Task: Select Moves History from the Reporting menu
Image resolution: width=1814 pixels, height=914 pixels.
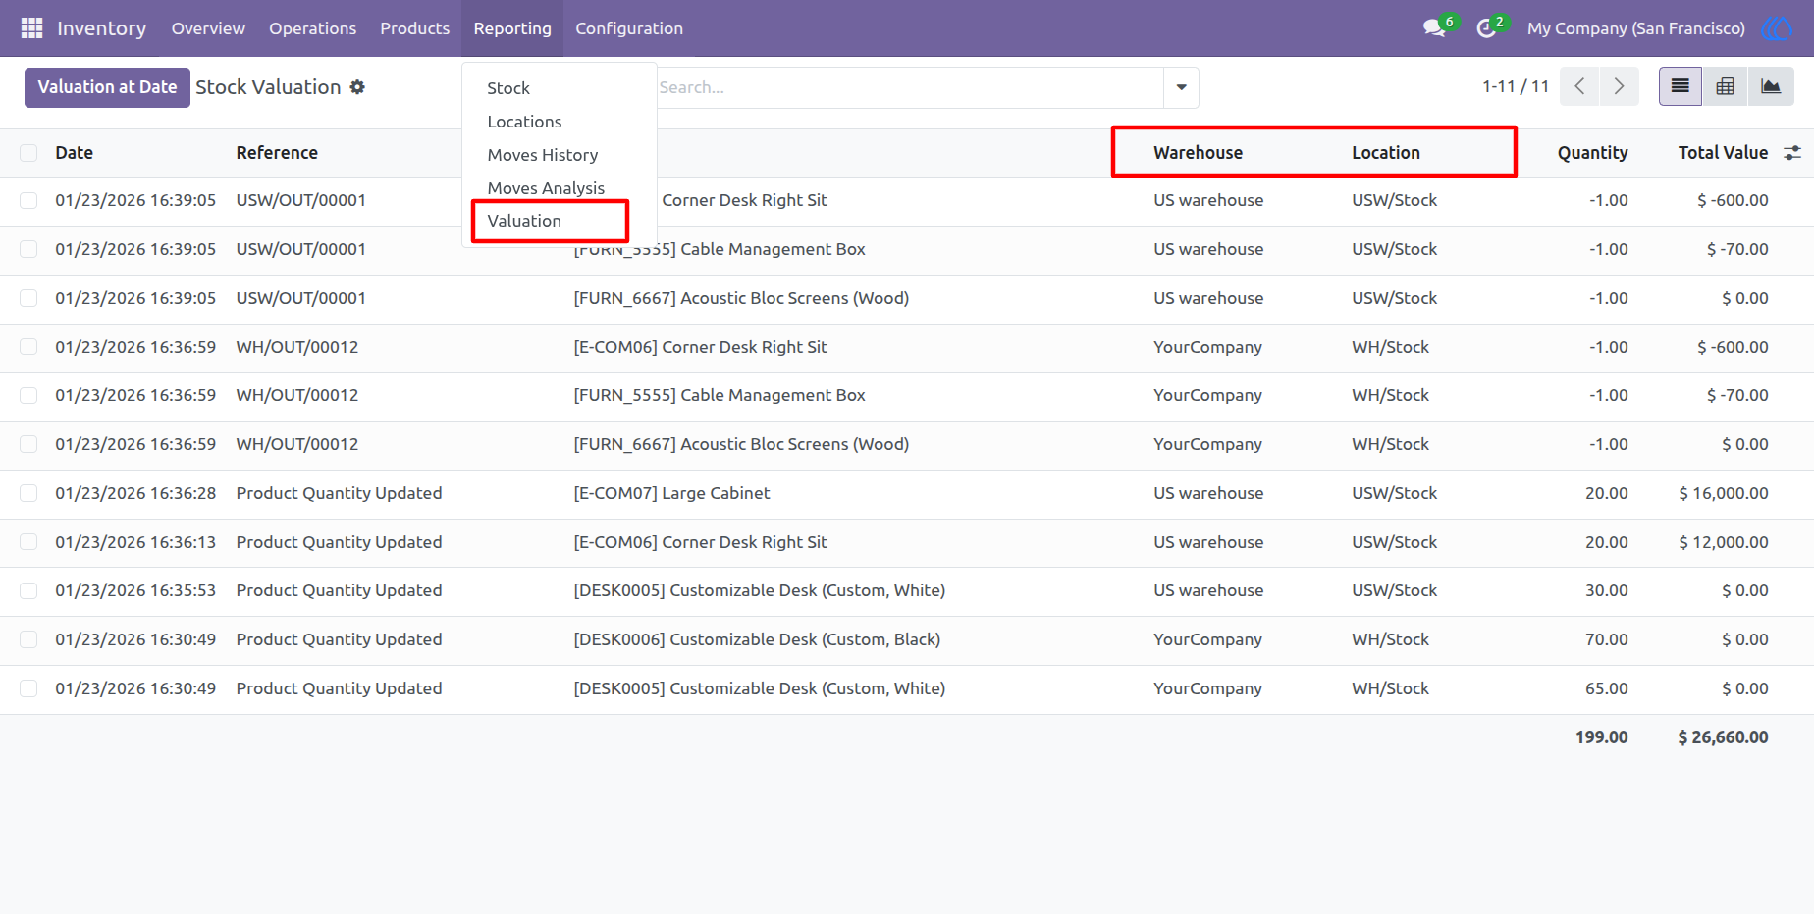Action: pos(543,155)
